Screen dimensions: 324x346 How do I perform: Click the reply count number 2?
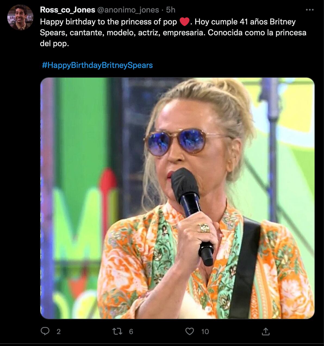58,331
